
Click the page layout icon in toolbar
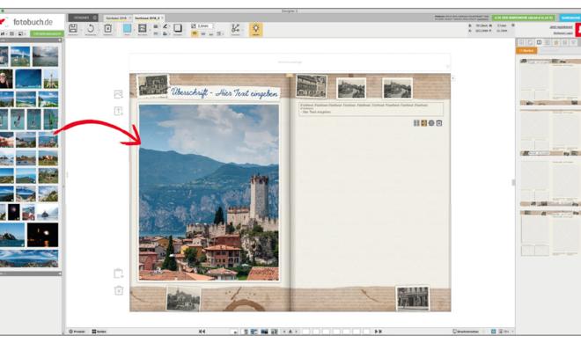[x=143, y=28]
